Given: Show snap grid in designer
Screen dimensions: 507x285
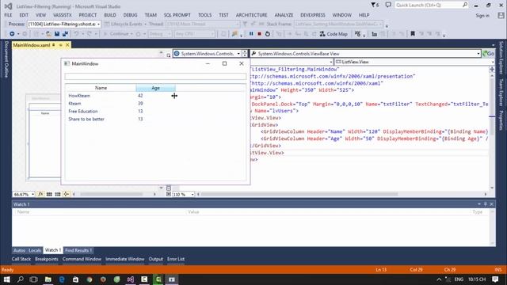Looking at the screenshot, I should 49,194.
